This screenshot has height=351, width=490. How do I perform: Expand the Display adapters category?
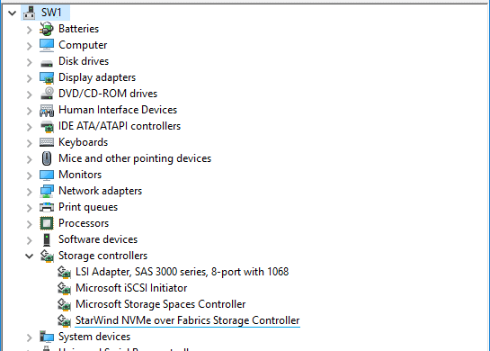29,78
